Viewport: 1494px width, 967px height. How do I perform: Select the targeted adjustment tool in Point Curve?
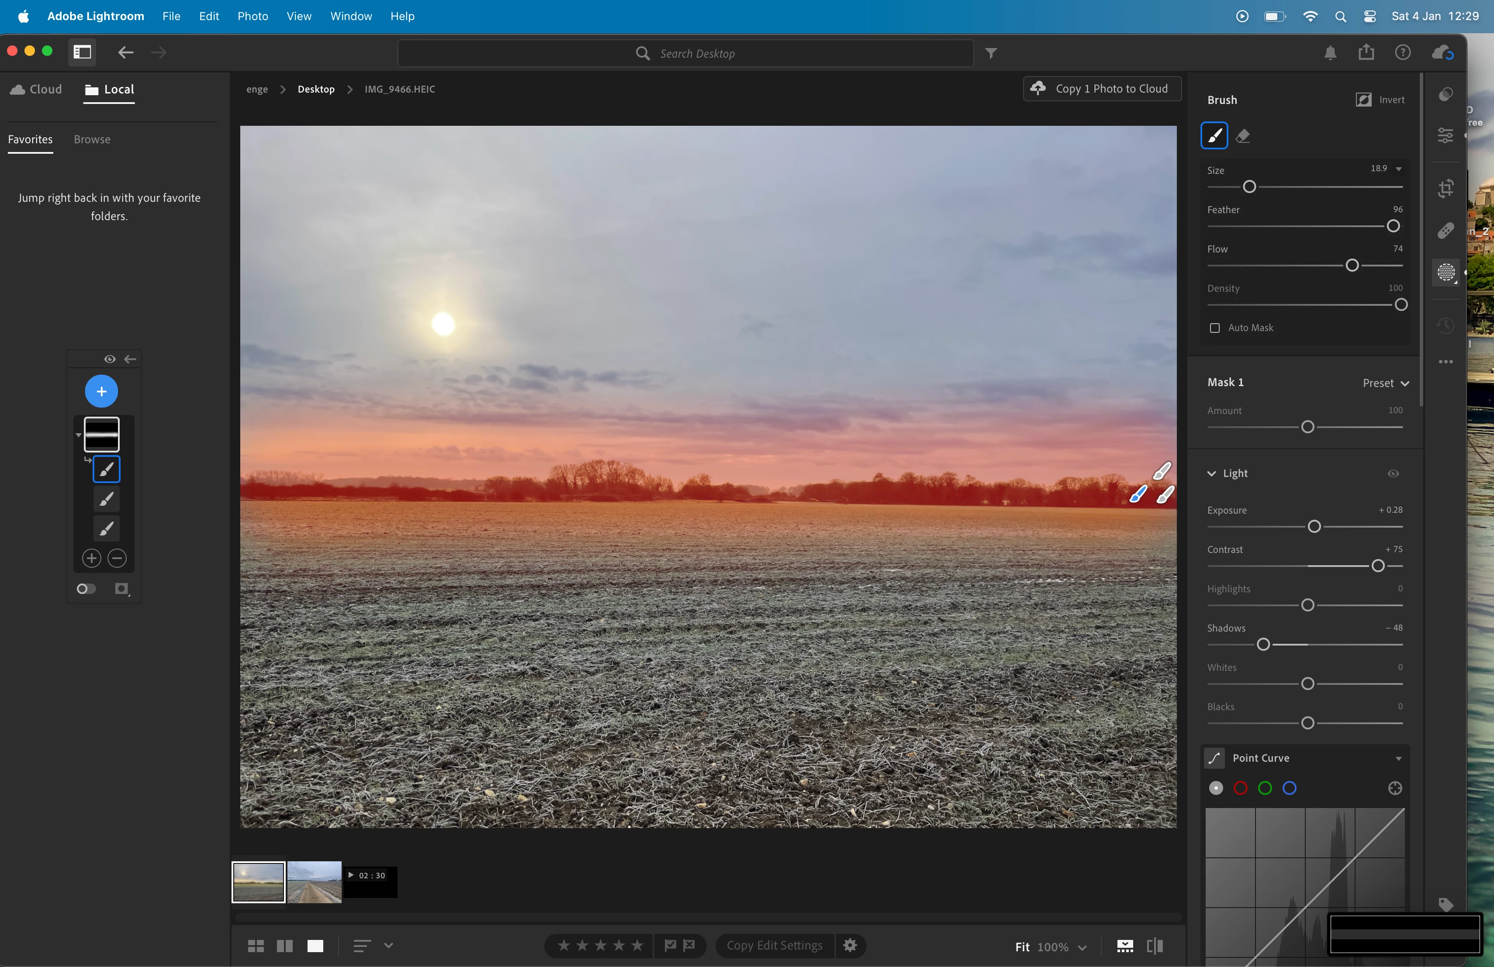point(1395,788)
